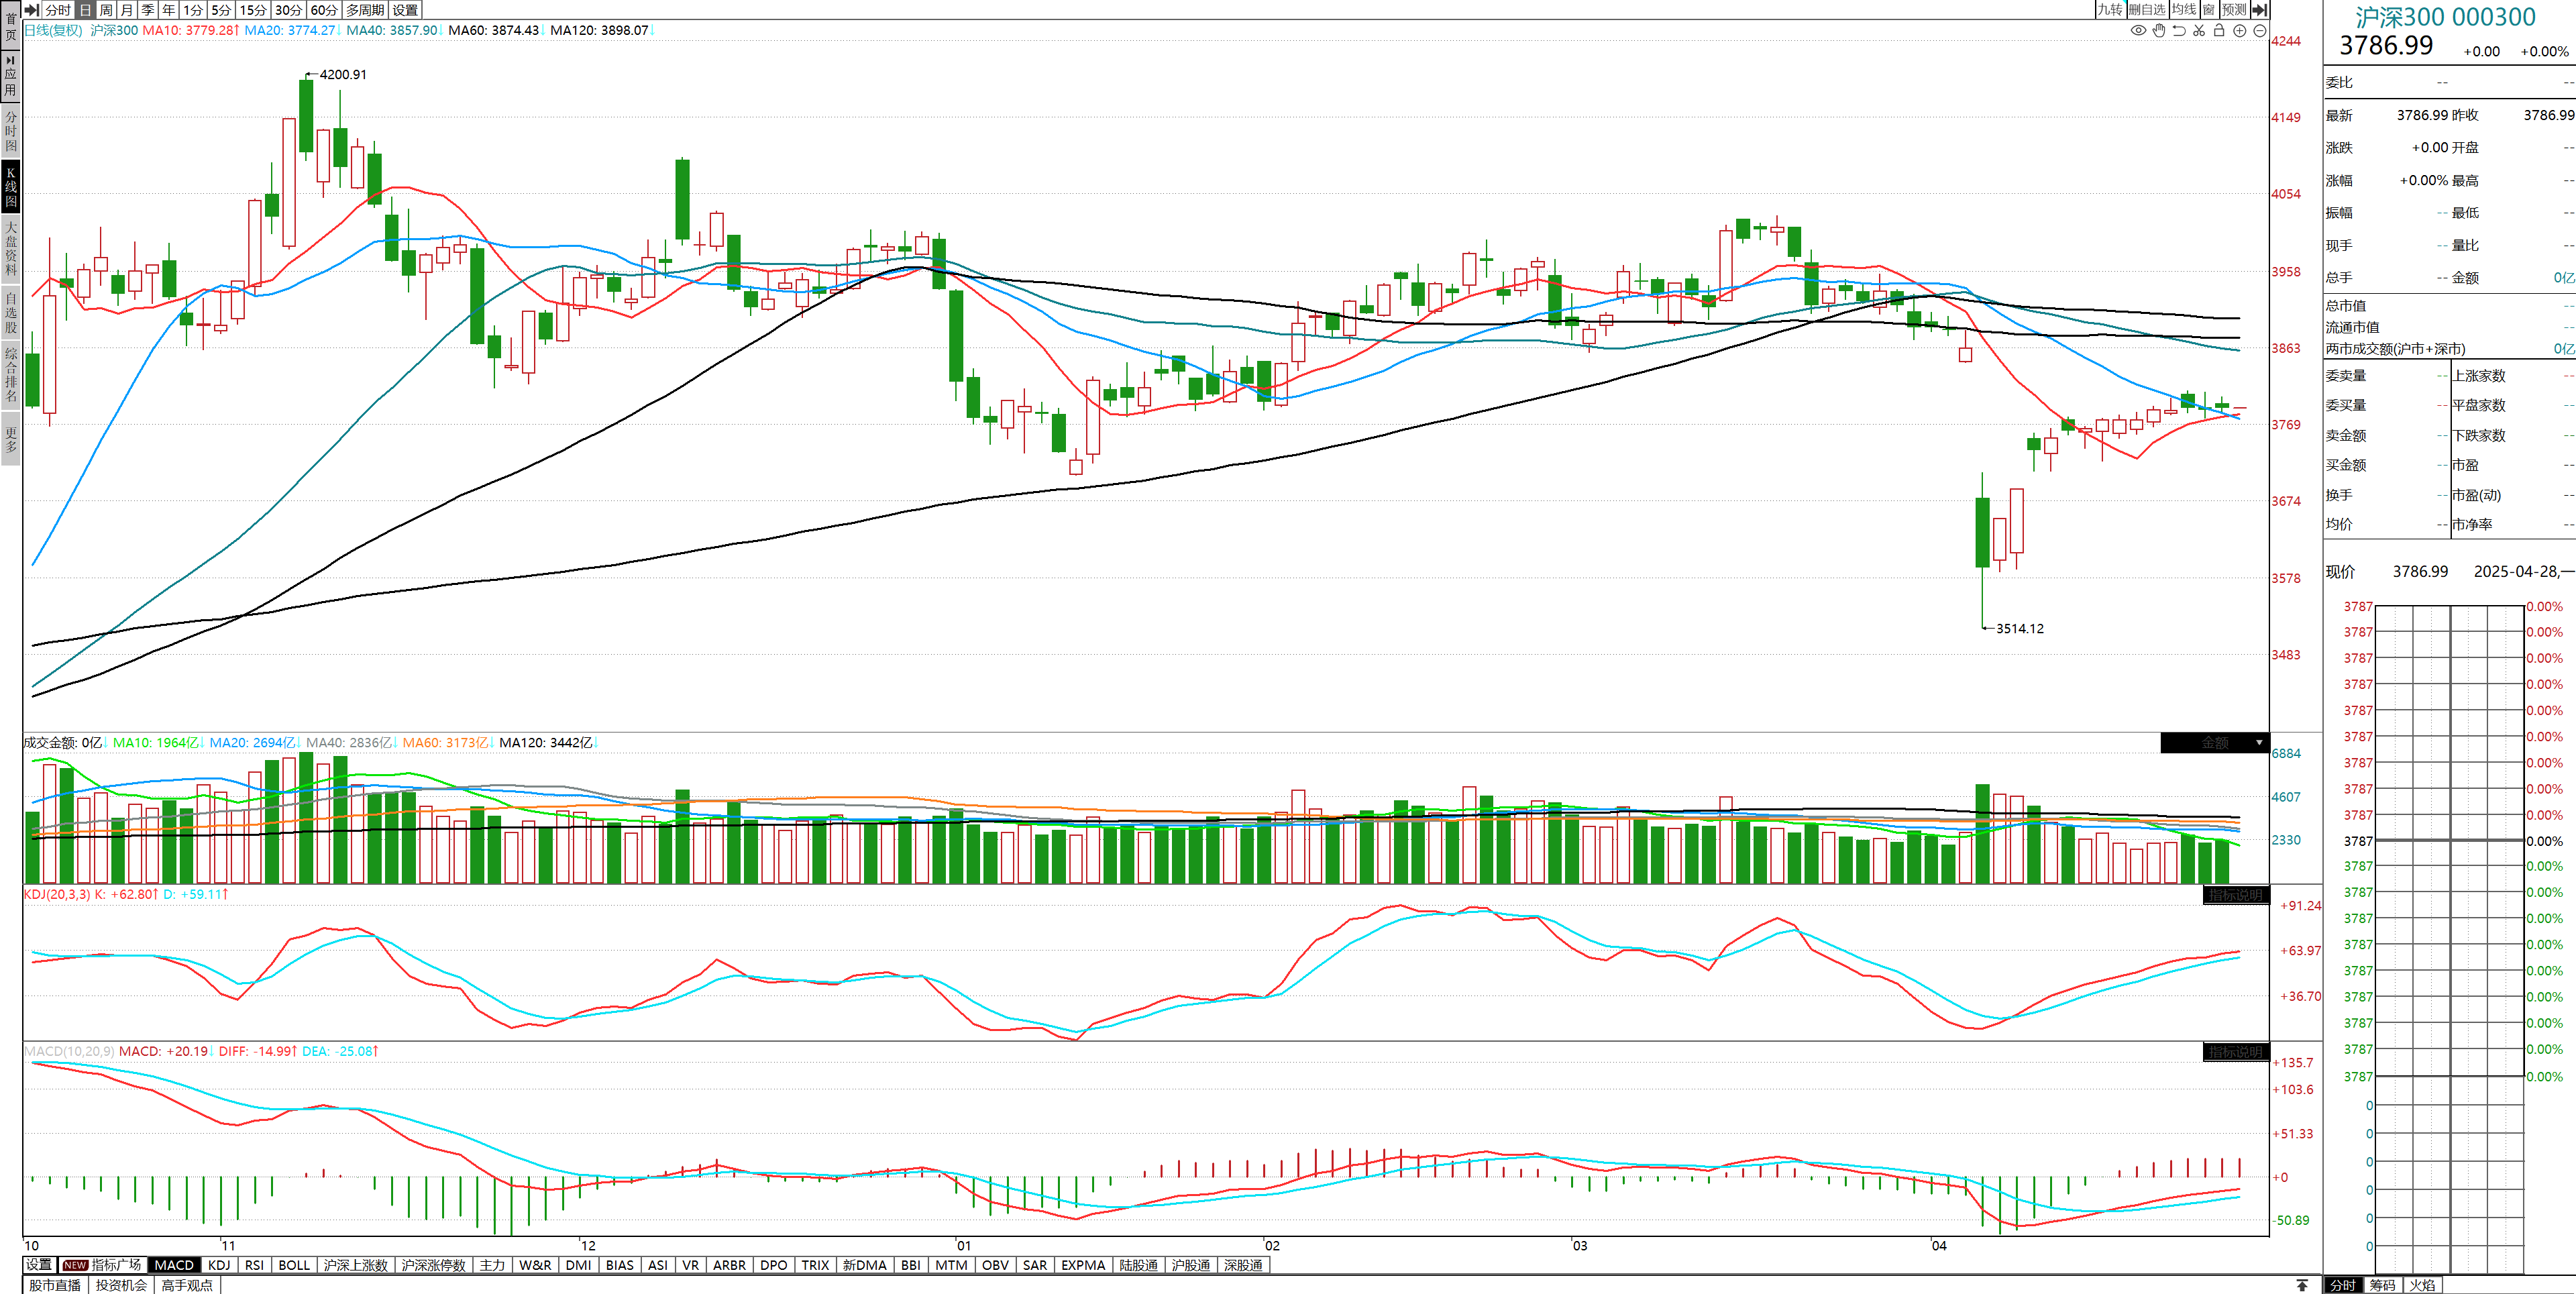The width and height of the screenshot is (2576, 1294).
Task: Collapse left panel arrow icon near 分时
Action: click(32, 9)
